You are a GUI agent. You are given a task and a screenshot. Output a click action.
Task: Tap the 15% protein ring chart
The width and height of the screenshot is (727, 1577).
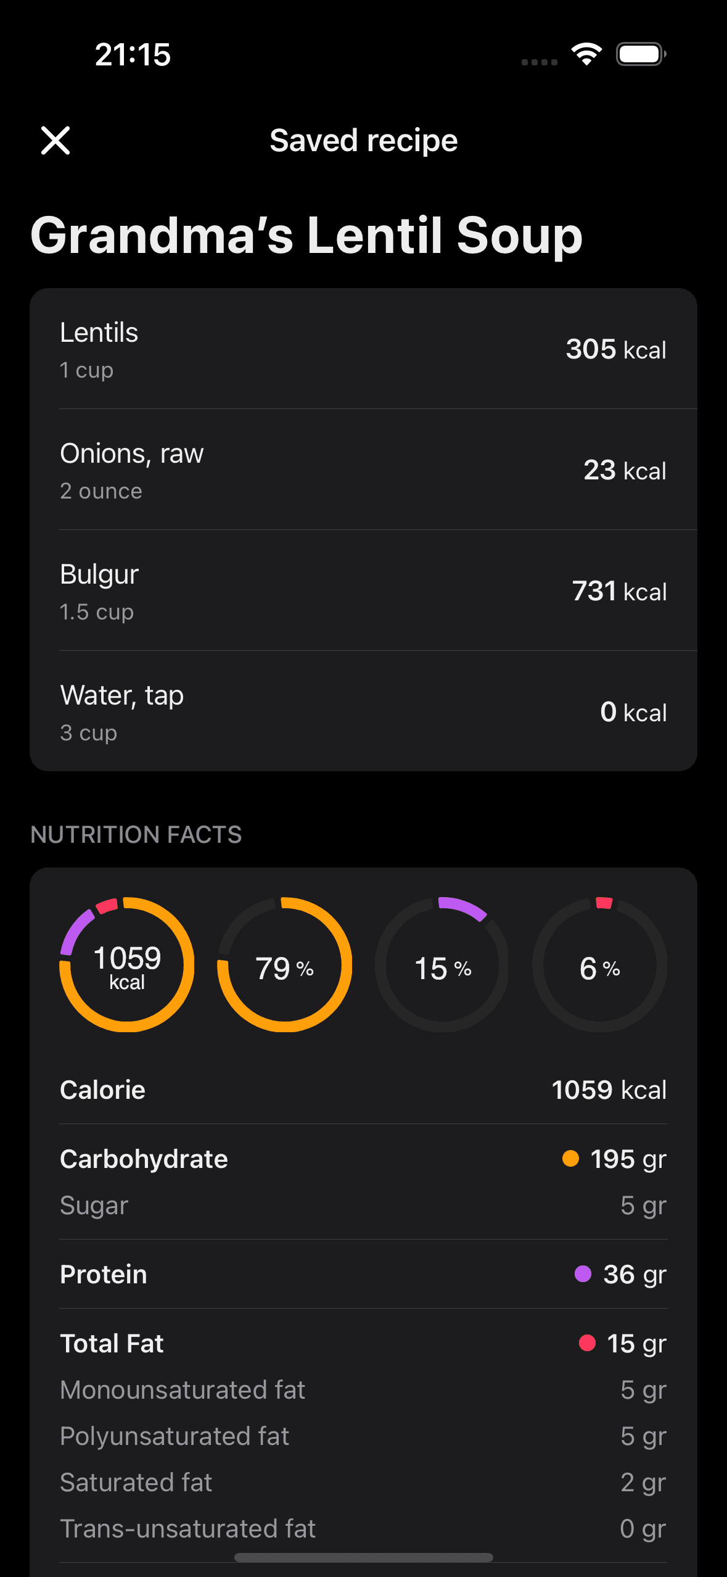442,964
